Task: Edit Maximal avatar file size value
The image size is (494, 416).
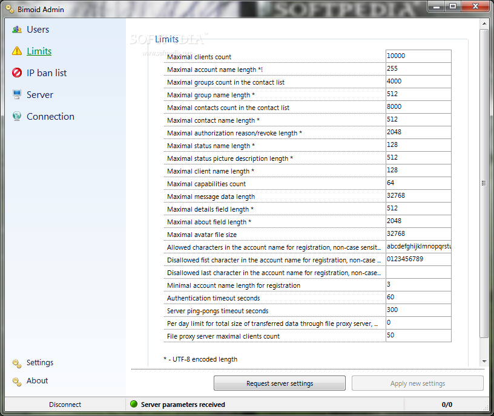Action: 418,234
